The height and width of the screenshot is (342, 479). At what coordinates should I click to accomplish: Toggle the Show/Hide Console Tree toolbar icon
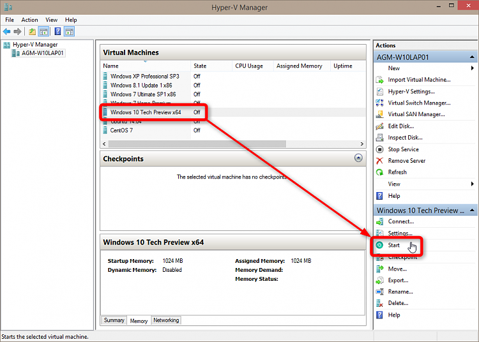point(43,31)
